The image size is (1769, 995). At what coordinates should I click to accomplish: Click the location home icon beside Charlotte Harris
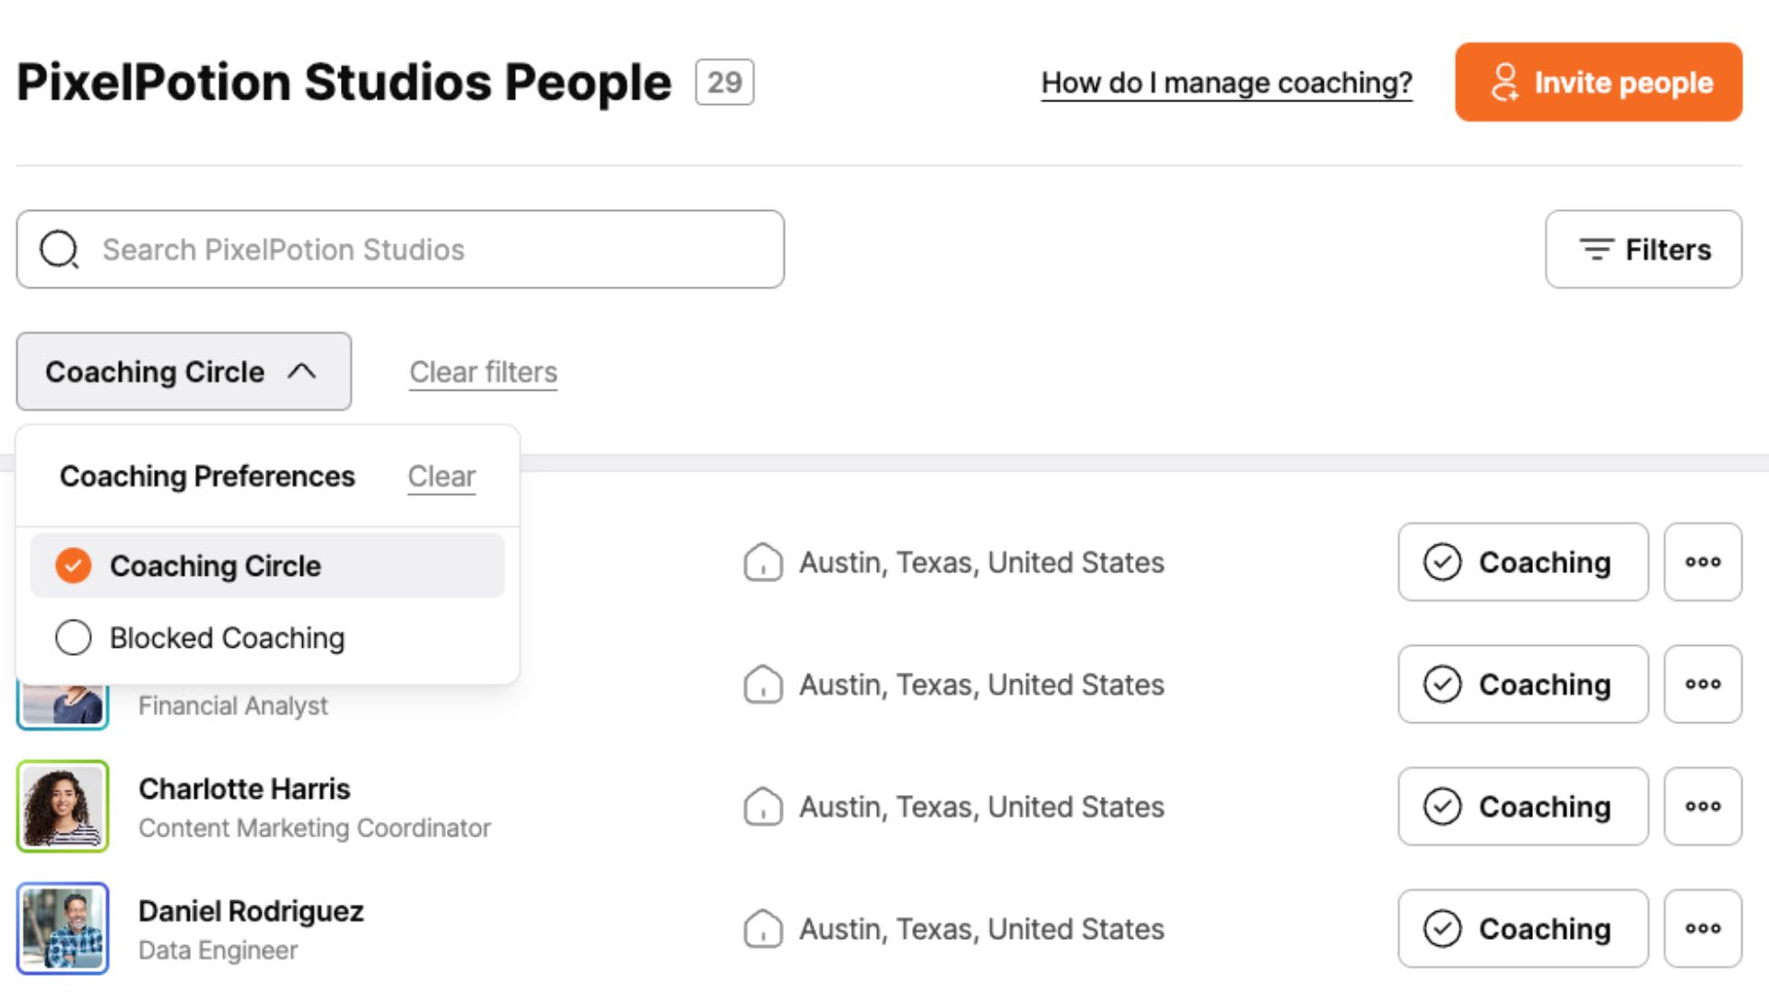[x=763, y=806]
